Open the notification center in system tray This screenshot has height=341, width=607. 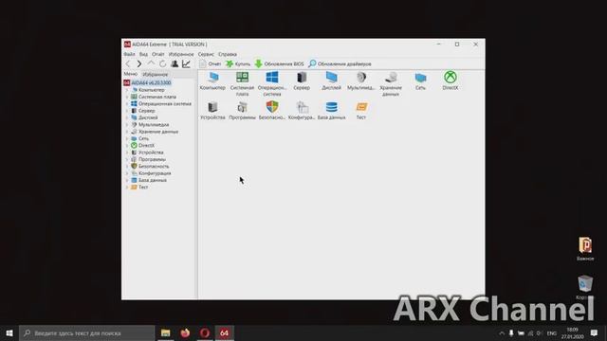[x=595, y=332]
